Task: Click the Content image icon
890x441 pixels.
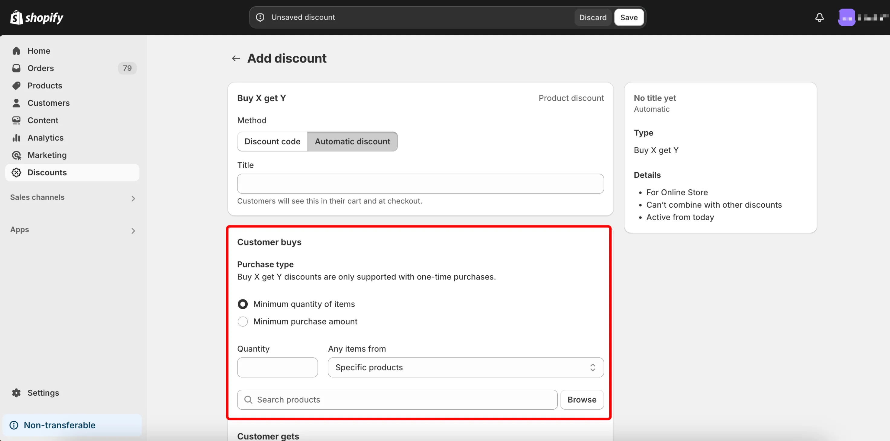Action: pos(16,120)
